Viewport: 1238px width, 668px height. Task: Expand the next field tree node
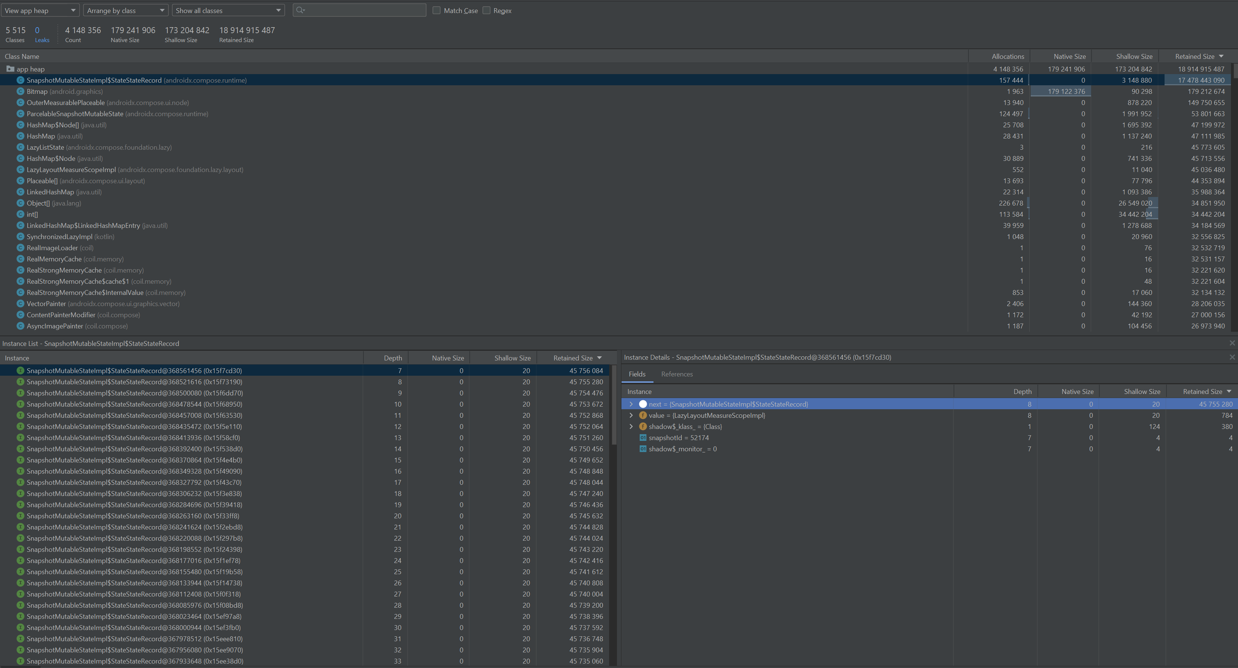coord(631,404)
